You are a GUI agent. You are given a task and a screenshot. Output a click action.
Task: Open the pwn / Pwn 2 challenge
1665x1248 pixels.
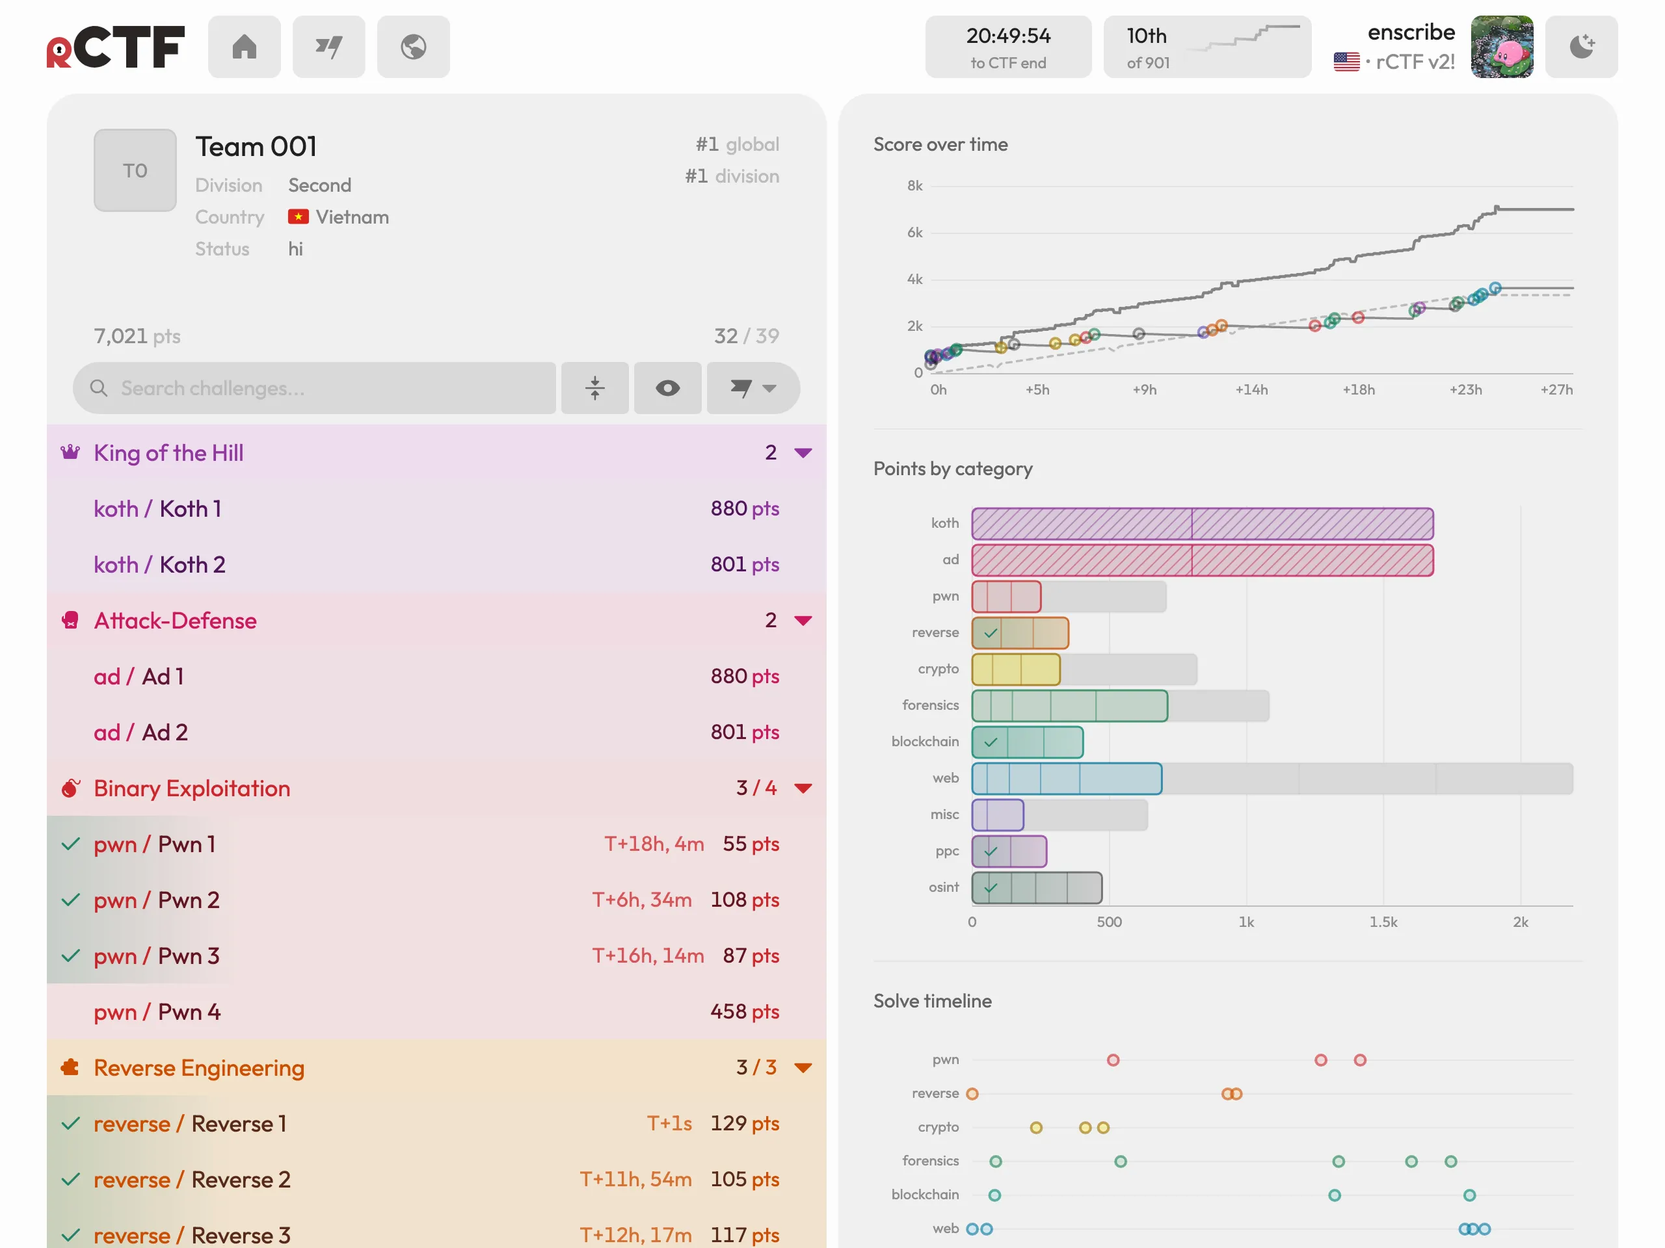pos(436,900)
